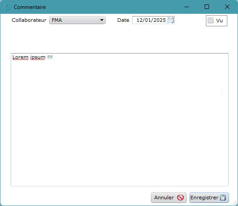Viewport: 238px width, 206px height.
Task: Close the Commentaire window
Action: (227, 7)
